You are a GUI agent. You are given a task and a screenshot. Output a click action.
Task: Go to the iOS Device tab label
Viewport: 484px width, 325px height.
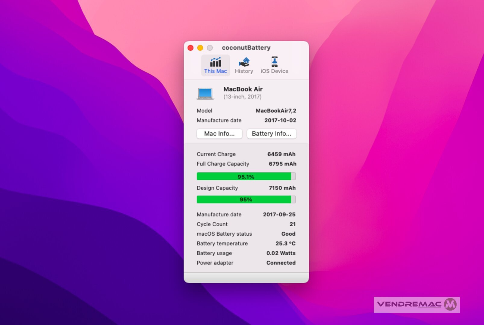coord(274,71)
